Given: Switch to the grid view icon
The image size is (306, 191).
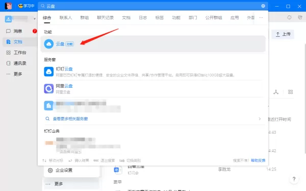Looking at the screenshot, I should [x=290, y=92].
